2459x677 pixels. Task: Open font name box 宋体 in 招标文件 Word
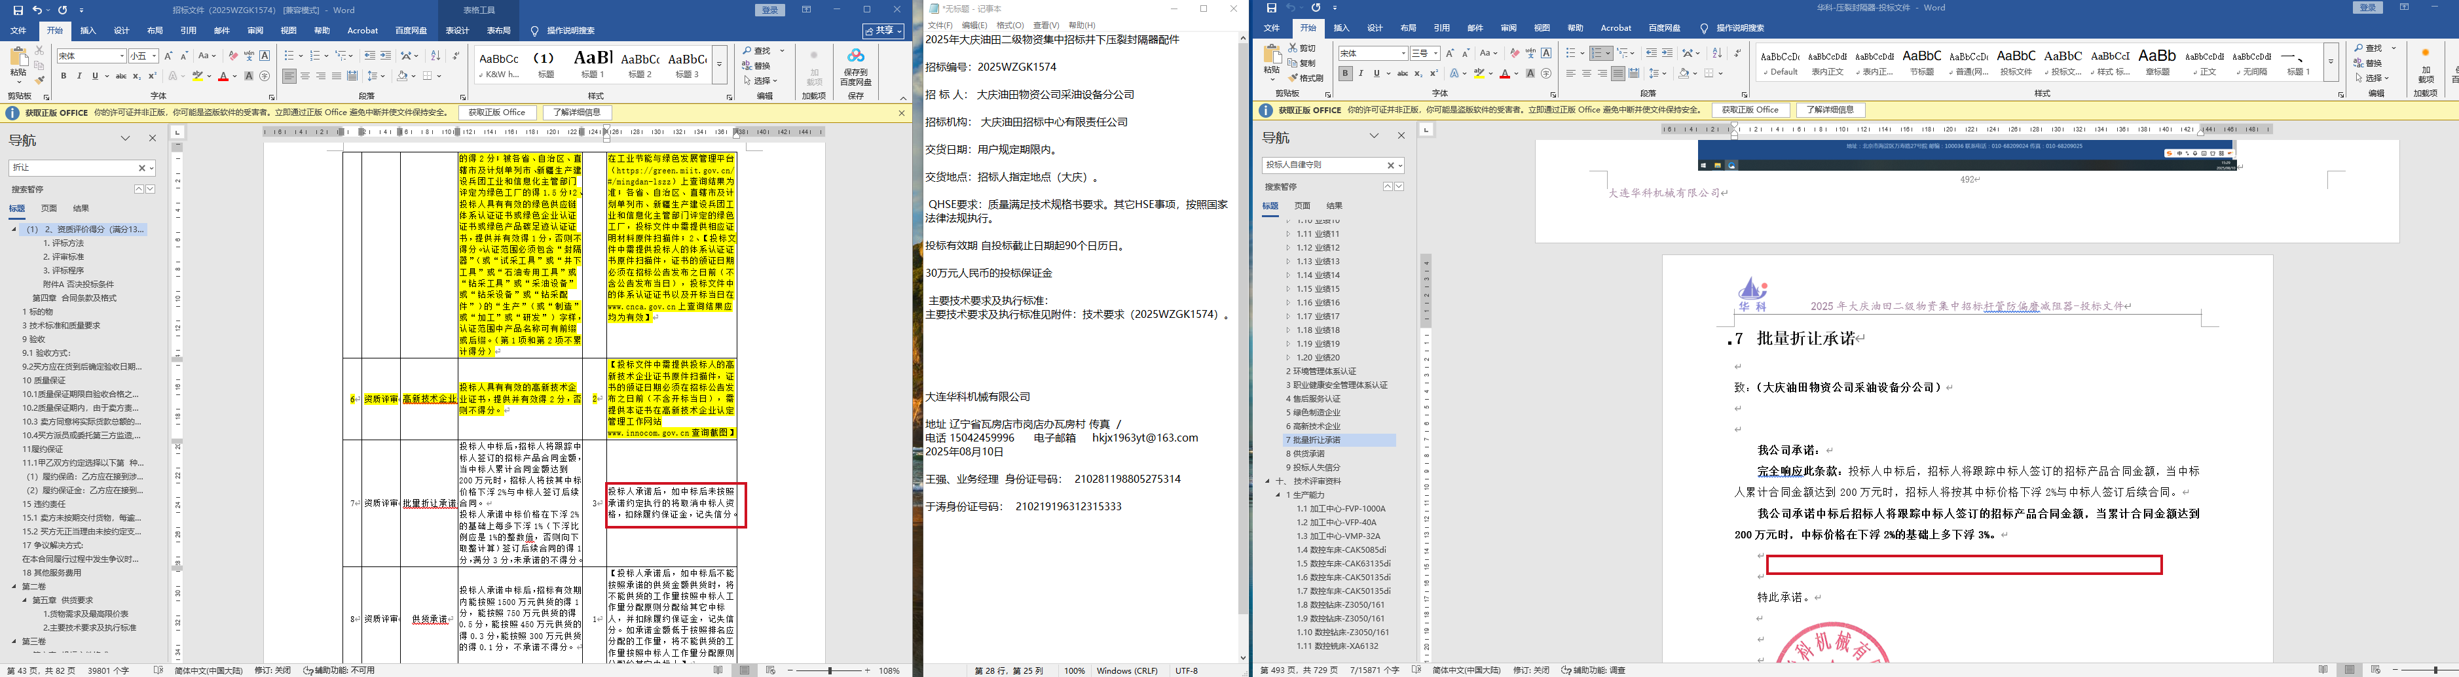click(90, 56)
